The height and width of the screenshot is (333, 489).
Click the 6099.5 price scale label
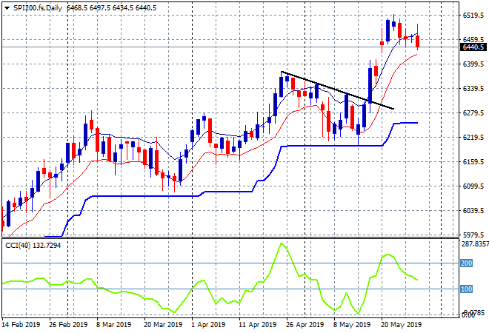tap(473, 186)
